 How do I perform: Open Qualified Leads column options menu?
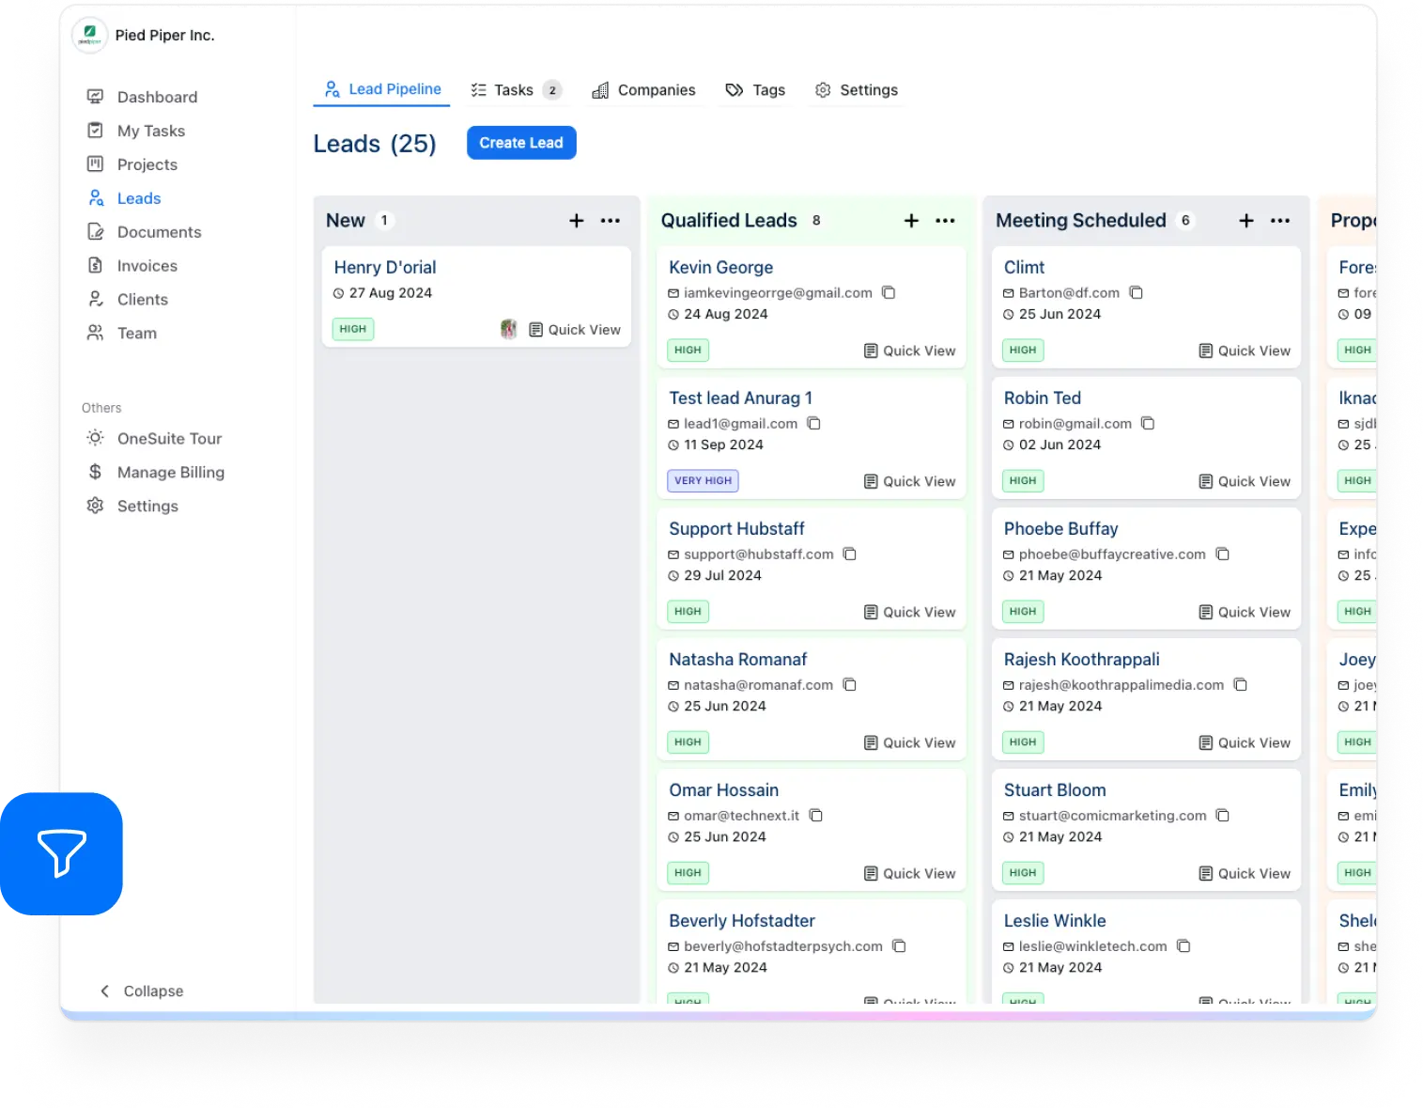point(946,221)
